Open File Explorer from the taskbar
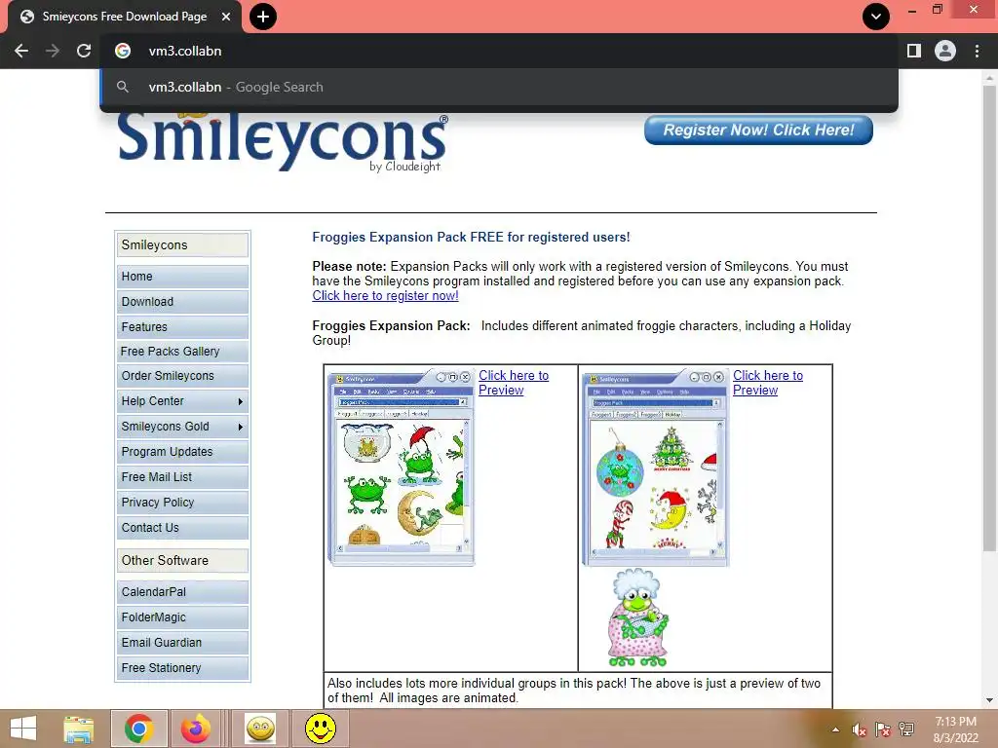Viewport: 998px width, 748px height. point(79,729)
